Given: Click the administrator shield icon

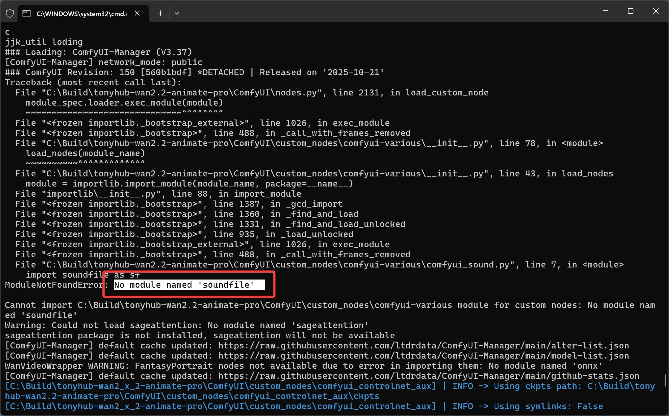Looking at the screenshot, I should click(x=10, y=13).
